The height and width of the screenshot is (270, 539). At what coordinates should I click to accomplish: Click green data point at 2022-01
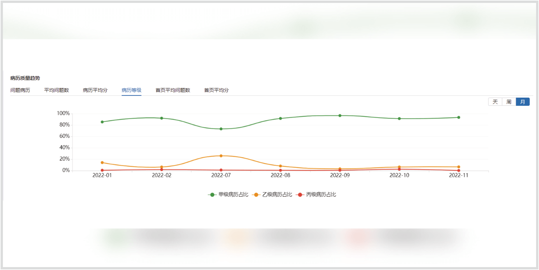102,122
